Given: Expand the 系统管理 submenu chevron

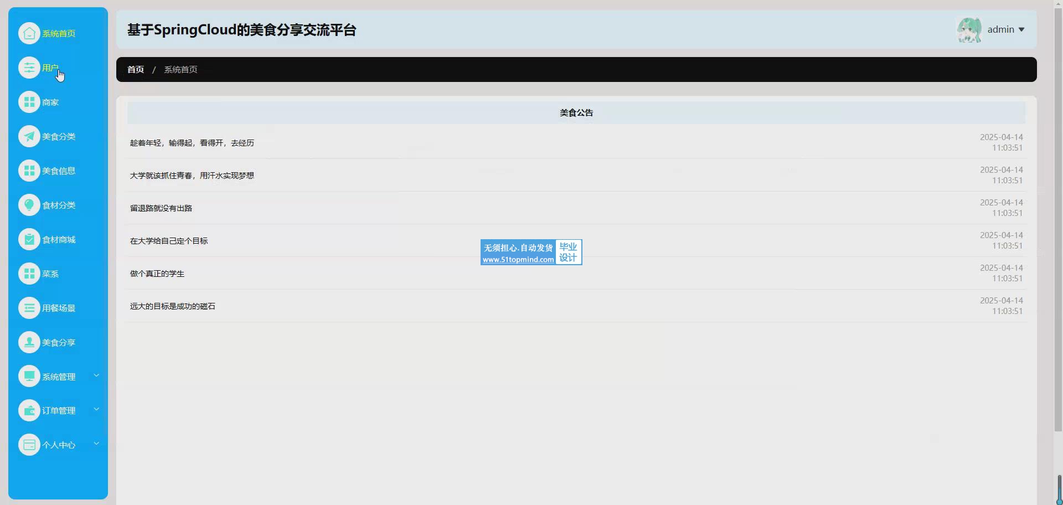Looking at the screenshot, I should [x=96, y=375].
